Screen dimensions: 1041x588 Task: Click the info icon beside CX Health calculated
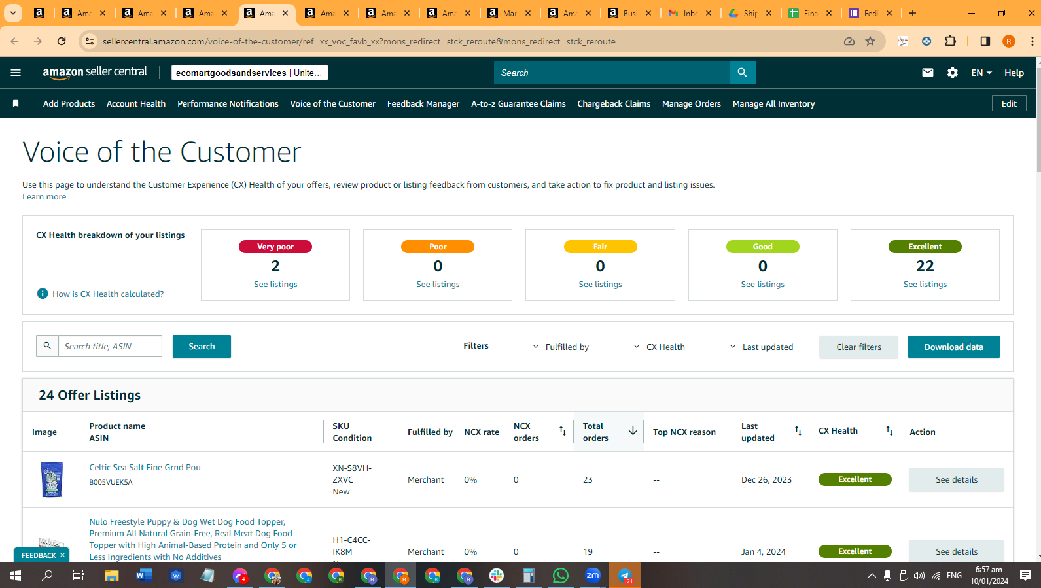43,294
